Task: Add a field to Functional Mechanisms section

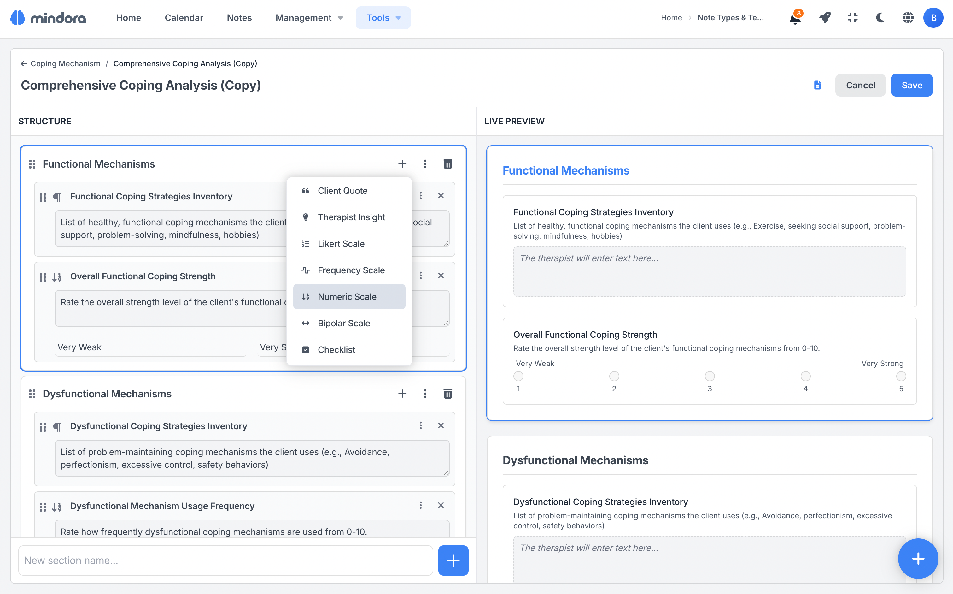Action: (x=402, y=164)
